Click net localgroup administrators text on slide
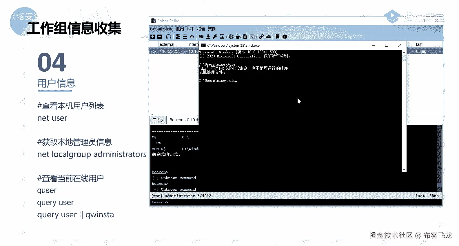459x246 pixels. (x=92, y=154)
